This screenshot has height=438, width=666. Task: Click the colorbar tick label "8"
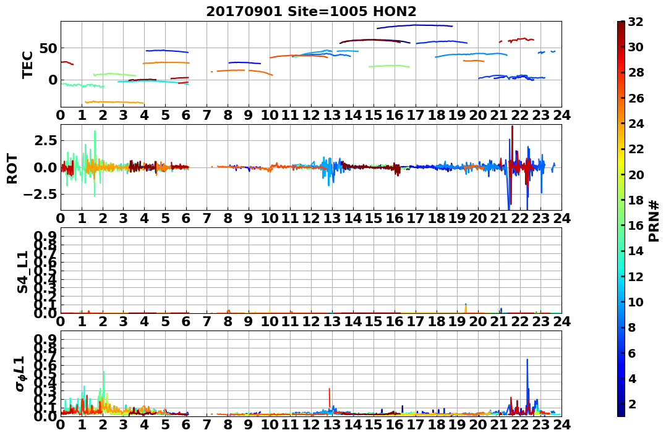[x=632, y=327]
